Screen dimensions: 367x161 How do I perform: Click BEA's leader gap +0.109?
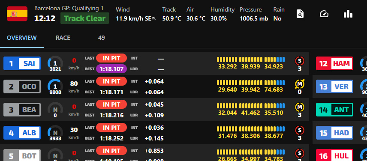[x=154, y=115]
